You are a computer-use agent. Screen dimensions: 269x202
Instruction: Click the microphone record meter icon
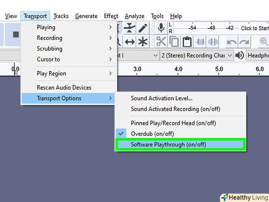click(161, 28)
